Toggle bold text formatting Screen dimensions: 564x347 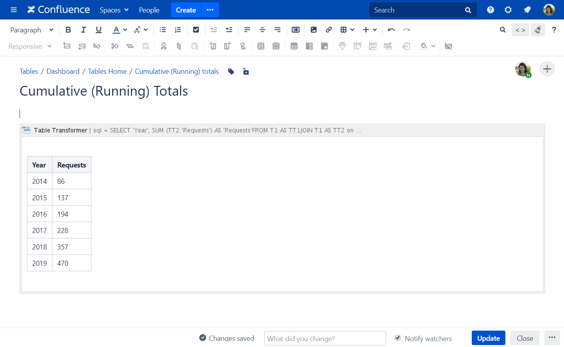(68, 30)
